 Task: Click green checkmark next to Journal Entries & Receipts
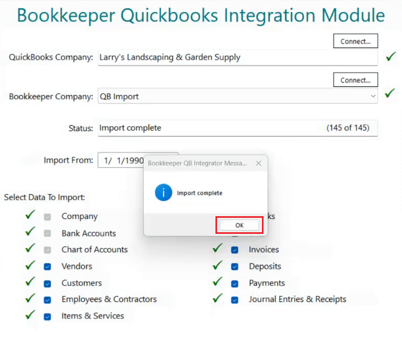(x=218, y=298)
